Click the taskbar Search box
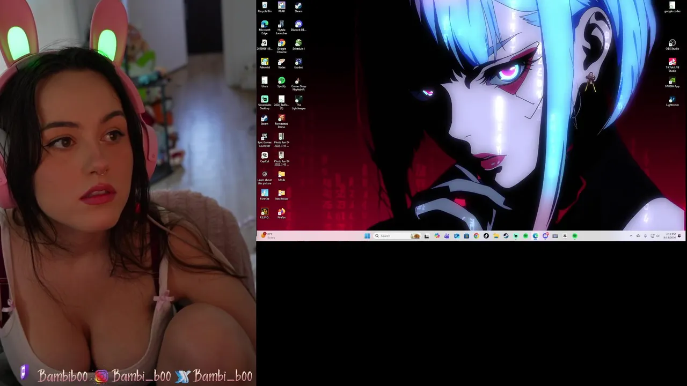 tap(397, 236)
